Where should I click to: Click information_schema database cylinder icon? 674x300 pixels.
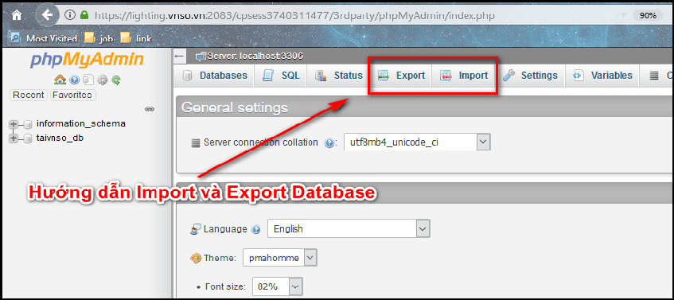(28, 125)
